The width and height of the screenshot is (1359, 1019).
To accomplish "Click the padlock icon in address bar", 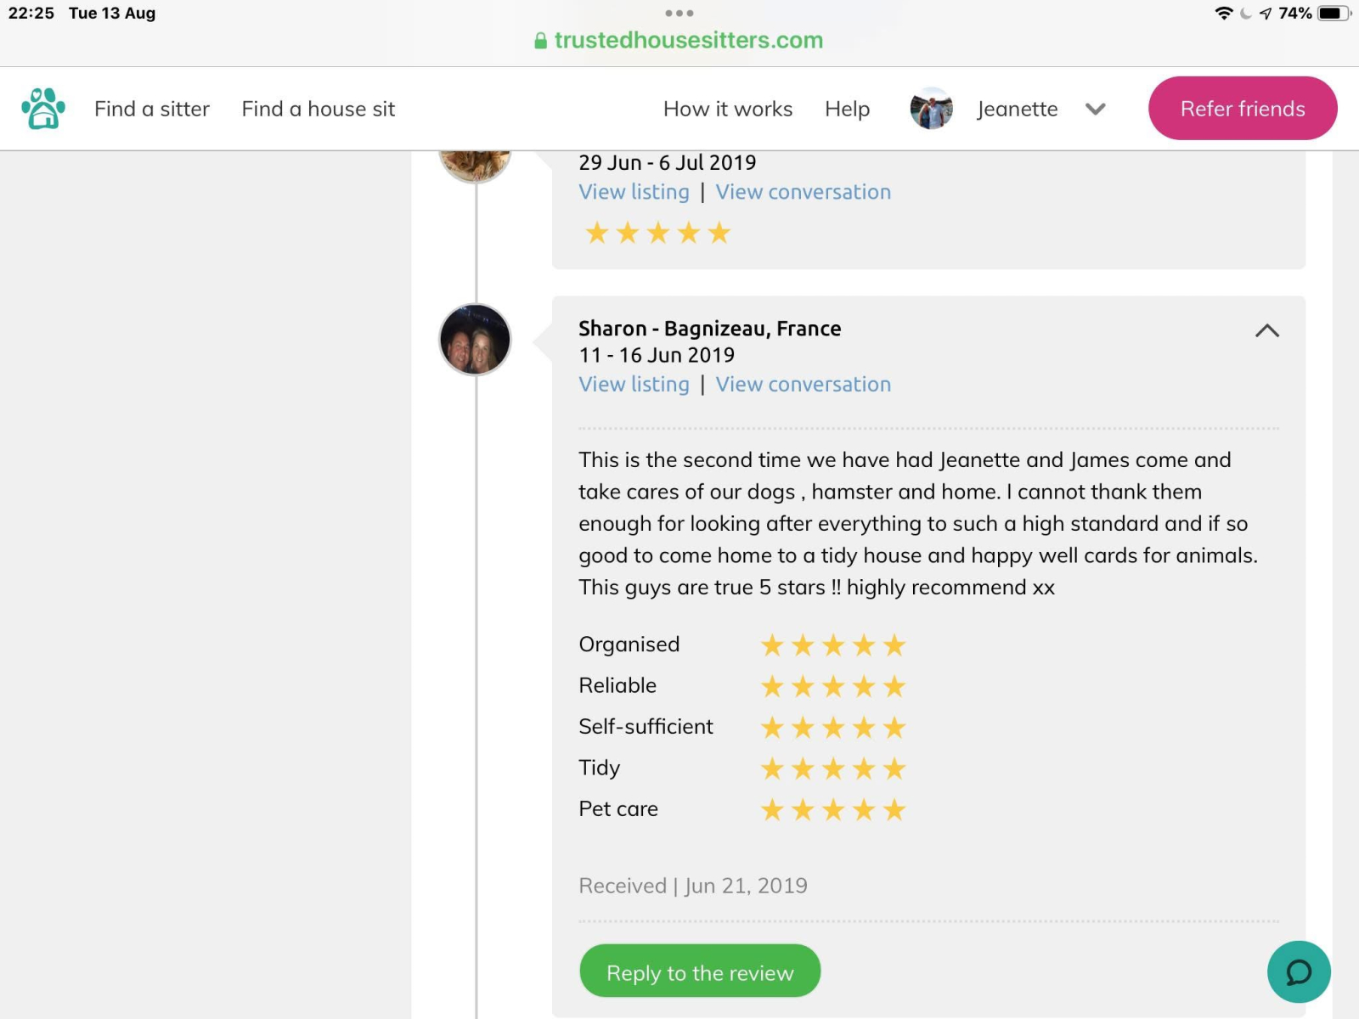I will coord(540,41).
